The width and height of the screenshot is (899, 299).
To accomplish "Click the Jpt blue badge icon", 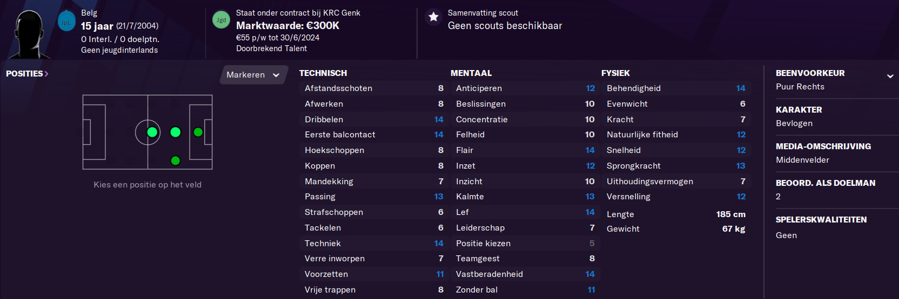I will coord(66,22).
